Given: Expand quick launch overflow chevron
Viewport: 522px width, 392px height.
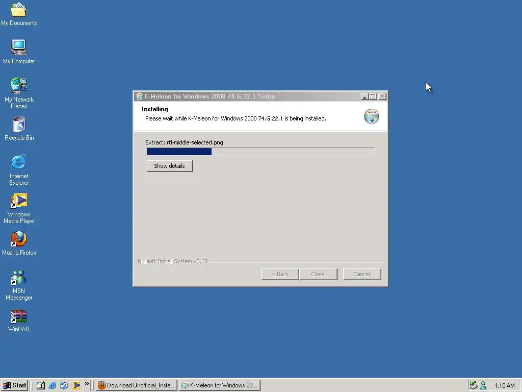Looking at the screenshot, I should 87,384.
